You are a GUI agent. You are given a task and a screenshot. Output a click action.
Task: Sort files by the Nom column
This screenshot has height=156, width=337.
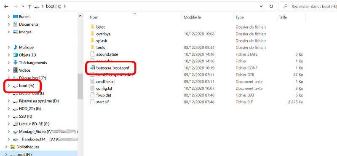(94, 17)
